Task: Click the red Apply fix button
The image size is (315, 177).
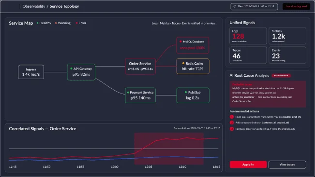Action: (x=248, y=164)
